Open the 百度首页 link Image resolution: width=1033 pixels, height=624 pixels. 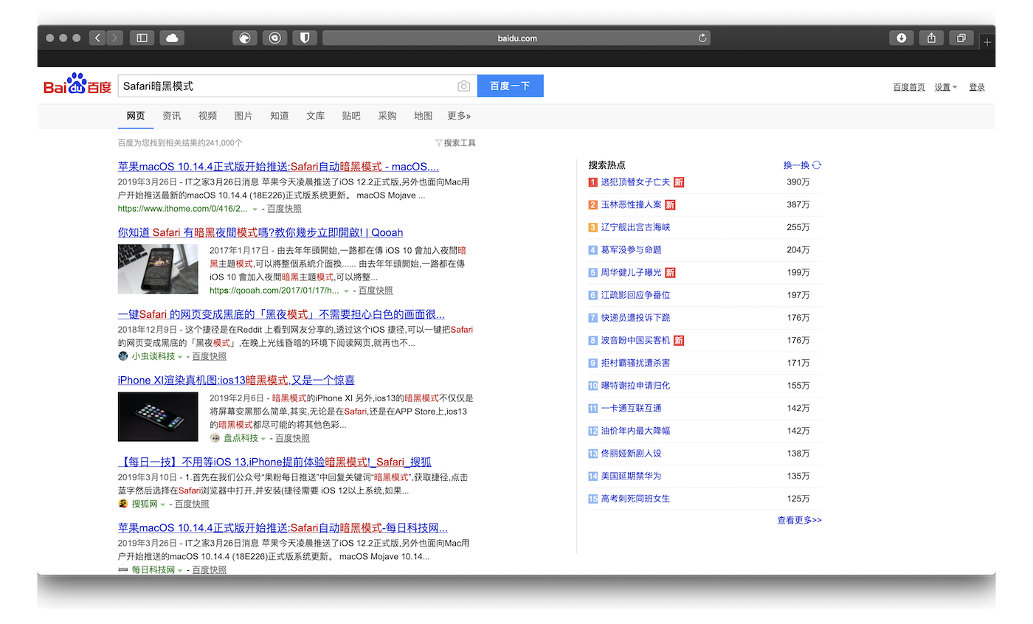[x=909, y=87]
